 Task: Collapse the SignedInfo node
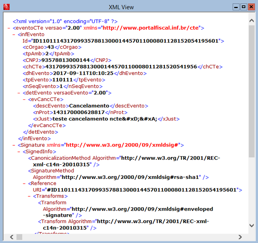[19, 152]
